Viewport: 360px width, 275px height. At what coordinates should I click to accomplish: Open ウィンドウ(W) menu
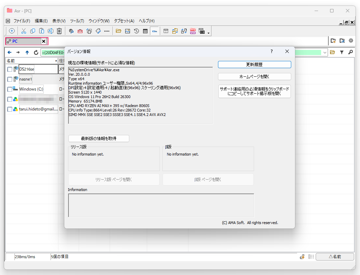pos(99,21)
